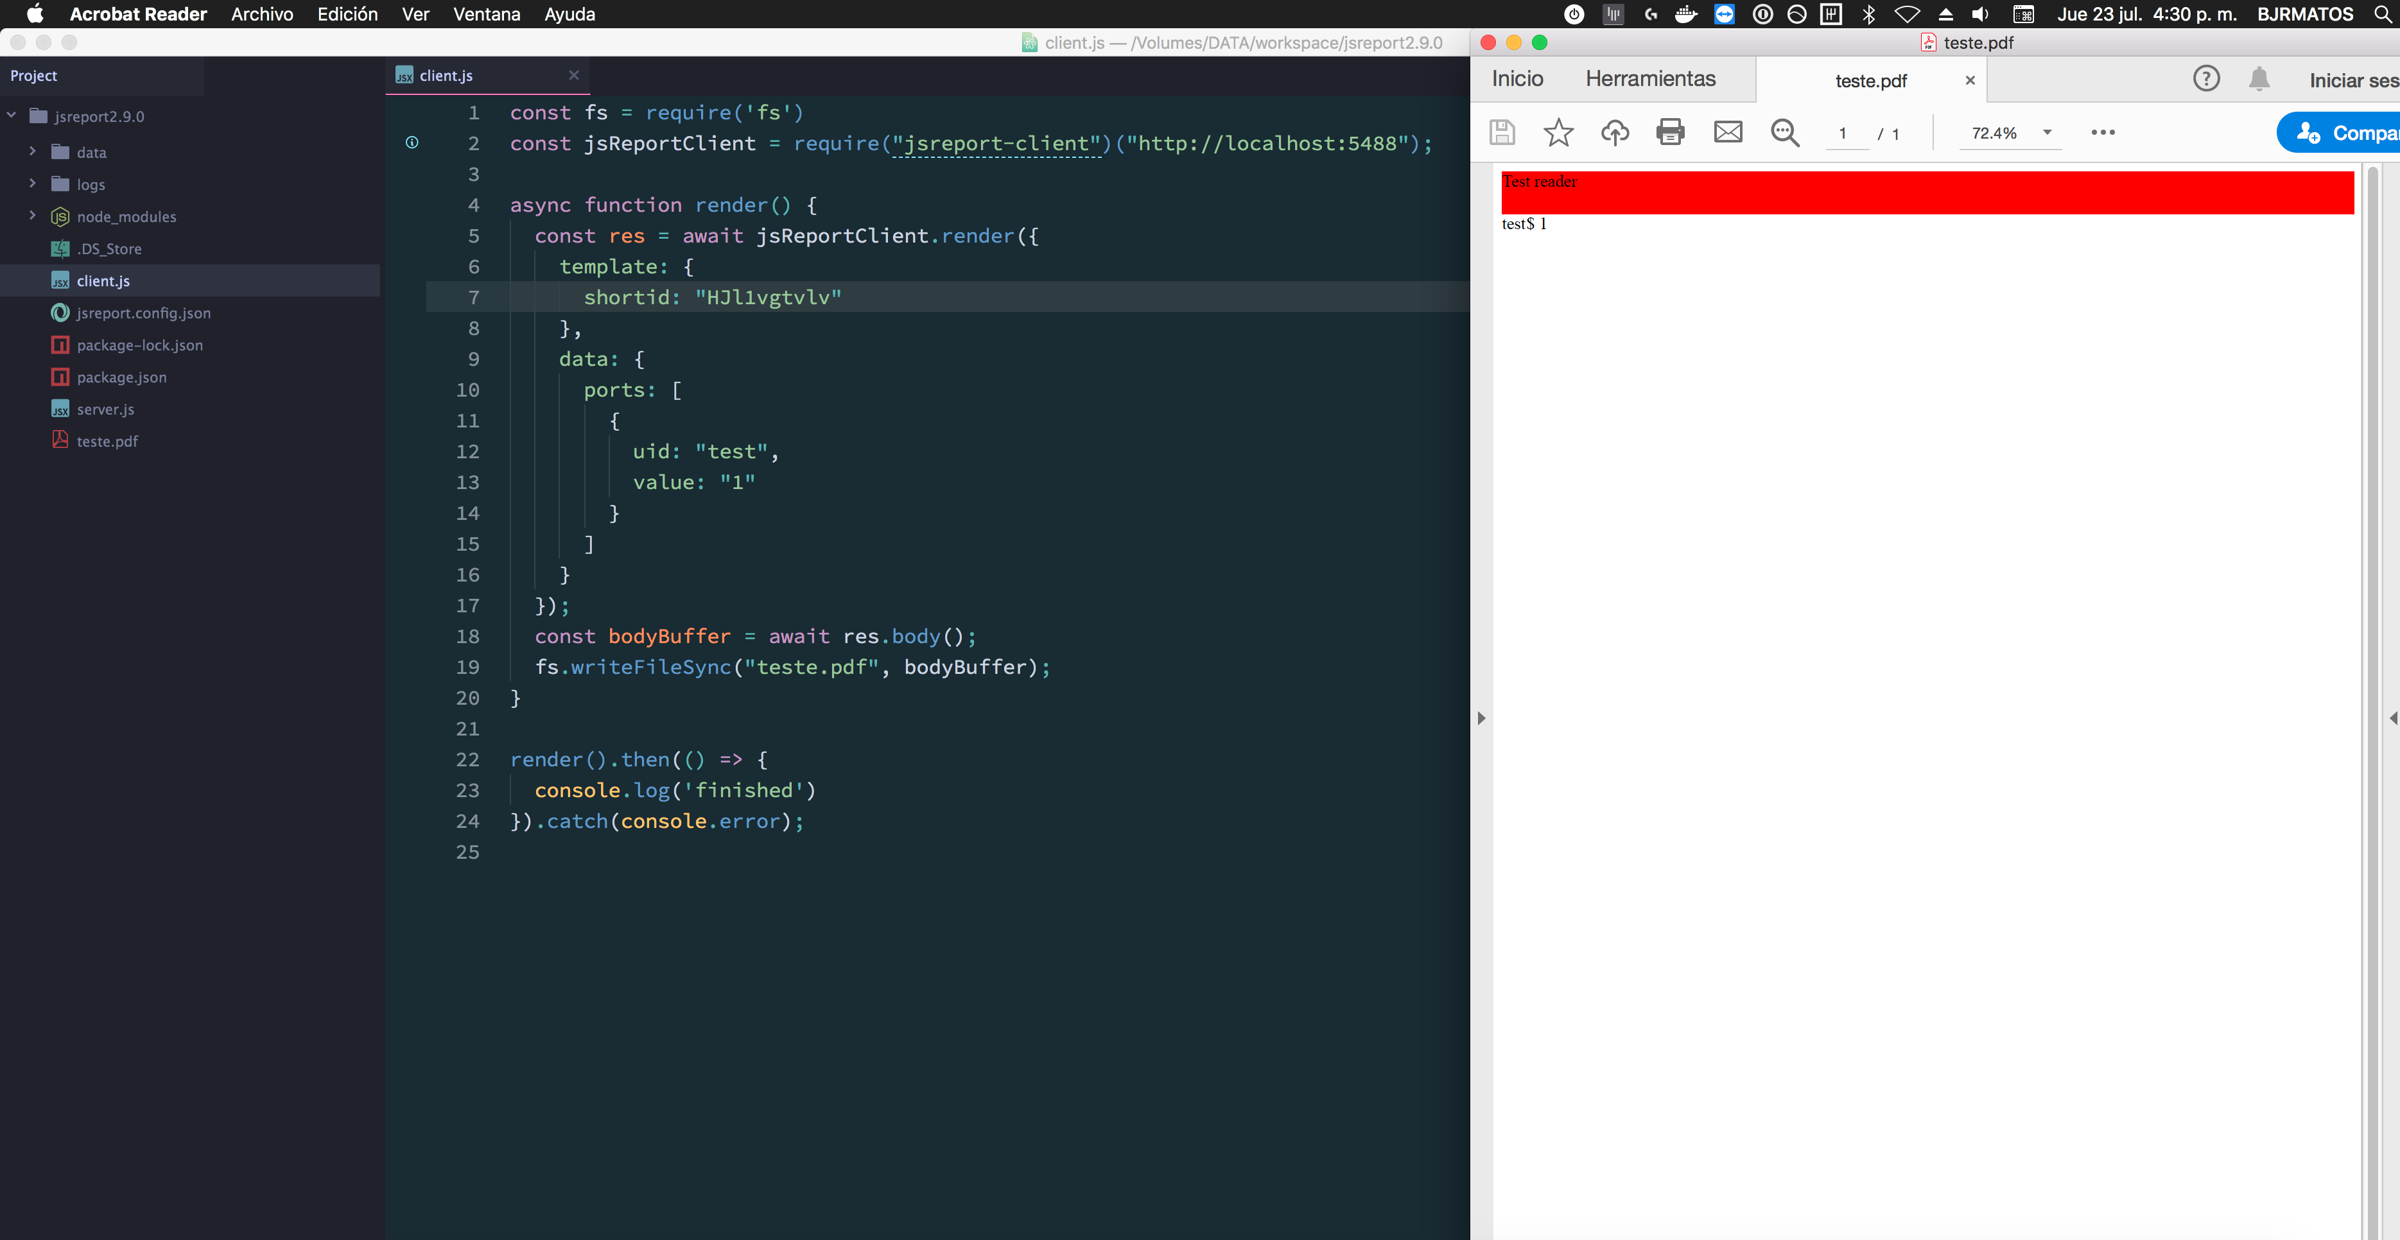Screen dimensions: 2400x1240
Task: Open Acrobat help via question mark icon
Action: pyautogui.click(x=2207, y=78)
